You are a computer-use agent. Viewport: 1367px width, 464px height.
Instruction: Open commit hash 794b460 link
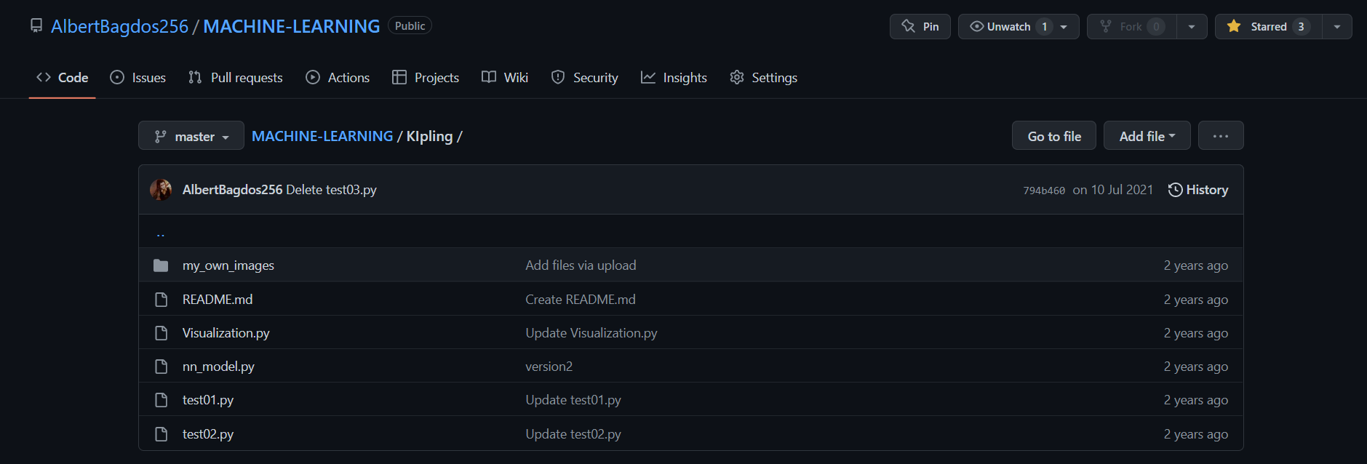[x=1043, y=191]
